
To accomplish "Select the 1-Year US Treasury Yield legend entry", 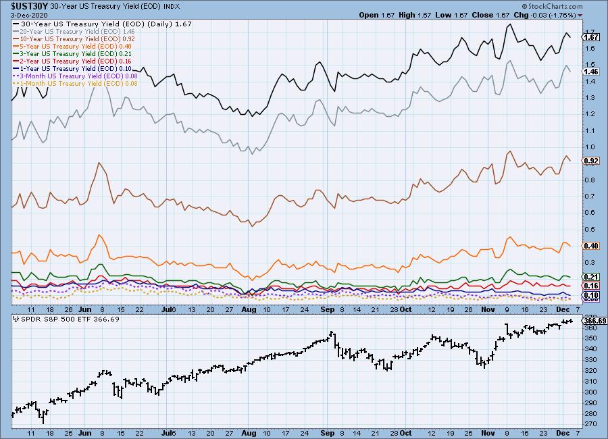I will (72, 68).
